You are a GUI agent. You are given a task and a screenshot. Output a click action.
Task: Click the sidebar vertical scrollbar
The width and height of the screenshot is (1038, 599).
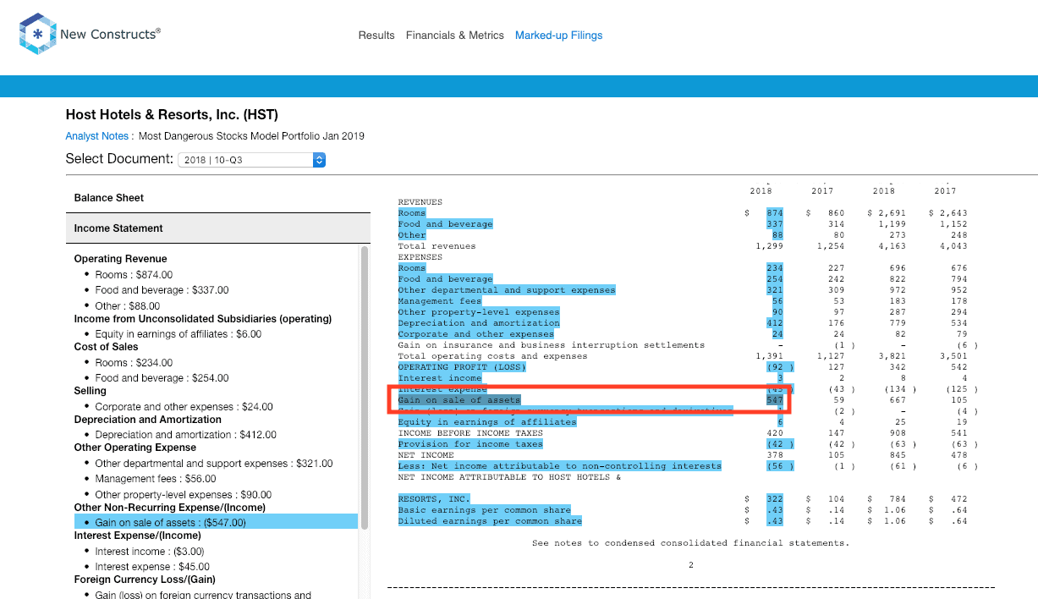[365, 387]
